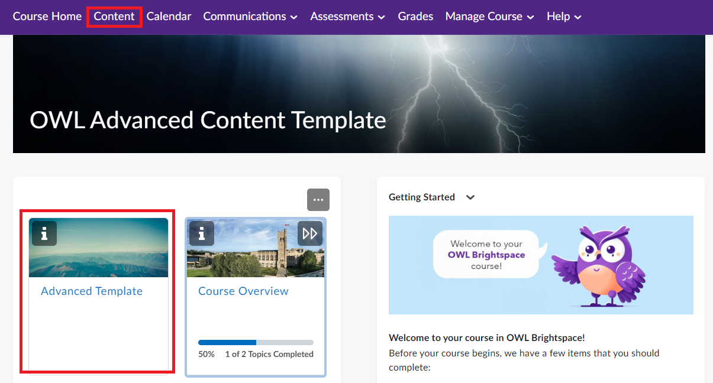Select the Content navigation item

(x=114, y=17)
